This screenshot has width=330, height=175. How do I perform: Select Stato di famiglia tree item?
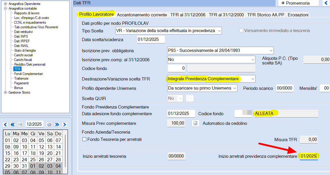(25, 50)
